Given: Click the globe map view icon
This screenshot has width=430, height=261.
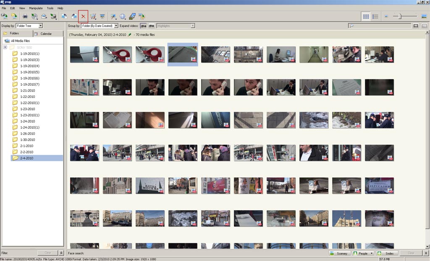Looking at the screenshot, I should tap(123, 16).
